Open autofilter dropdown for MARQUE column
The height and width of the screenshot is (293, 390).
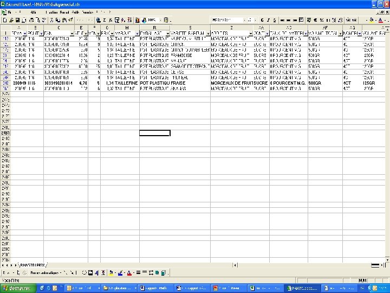(x=137, y=34)
